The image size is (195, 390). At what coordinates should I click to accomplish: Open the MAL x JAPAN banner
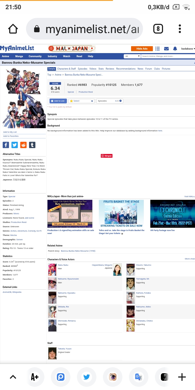tap(71, 48)
